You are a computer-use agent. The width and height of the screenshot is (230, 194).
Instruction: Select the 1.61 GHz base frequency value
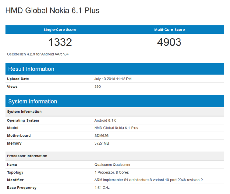click(x=102, y=188)
